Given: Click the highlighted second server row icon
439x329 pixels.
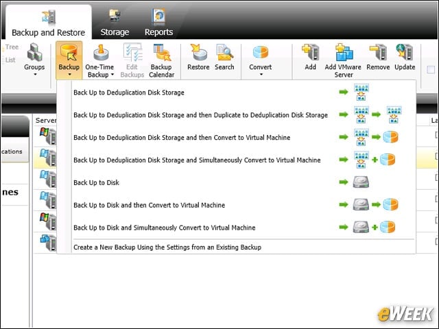Looking at the screenshot, I should click(48, 157).
